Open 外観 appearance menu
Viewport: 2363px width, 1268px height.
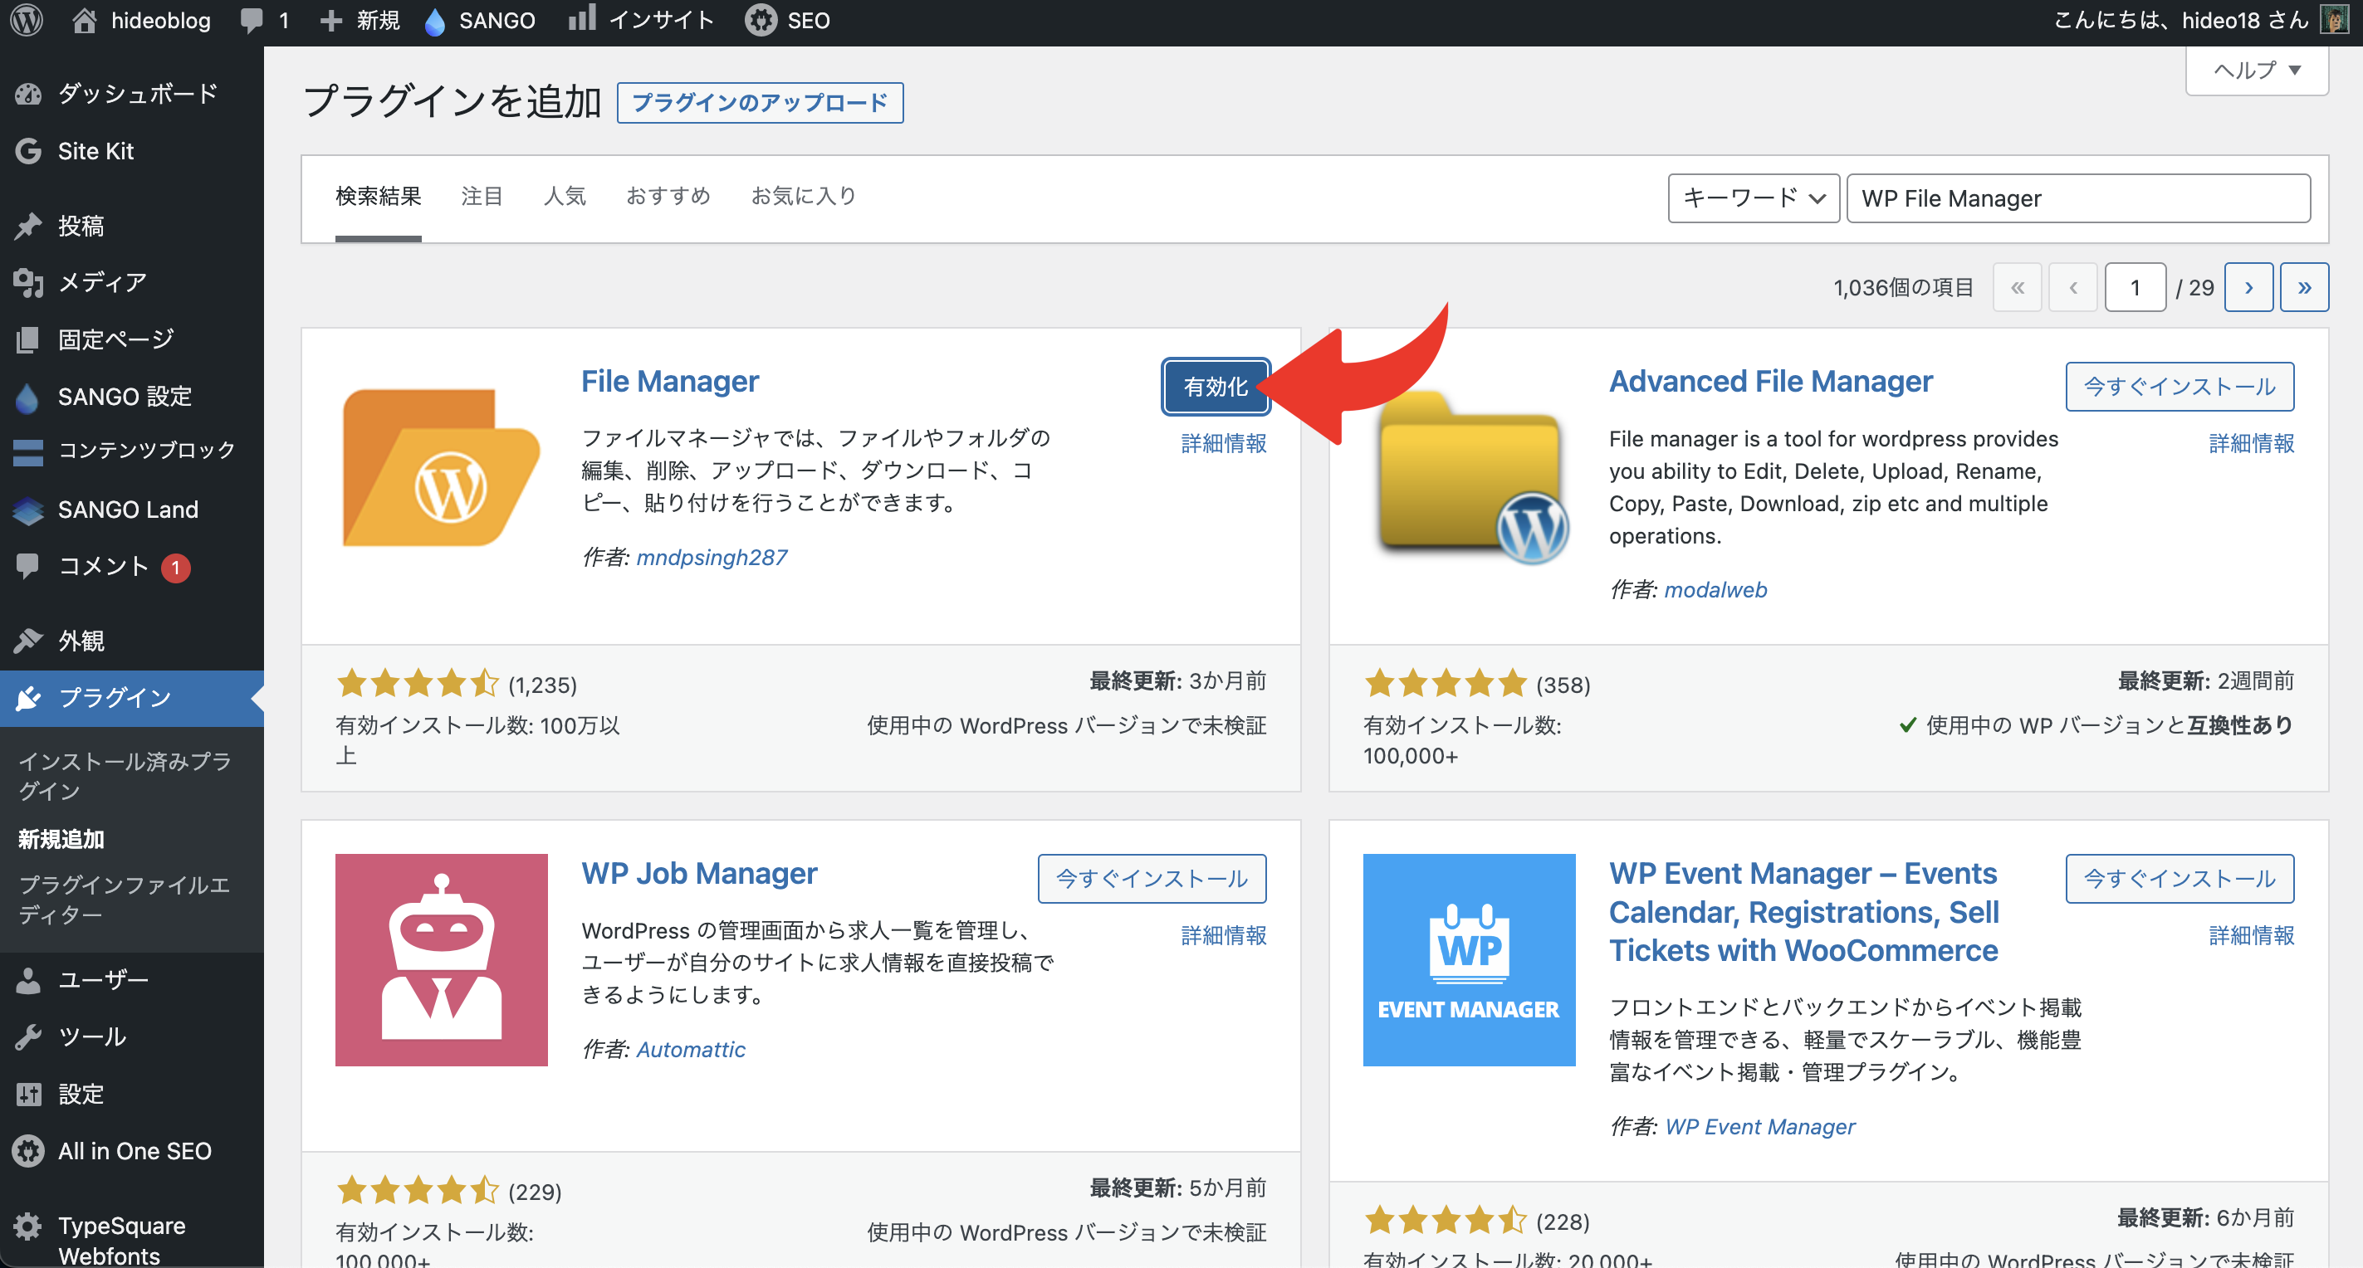coord(132,641)
